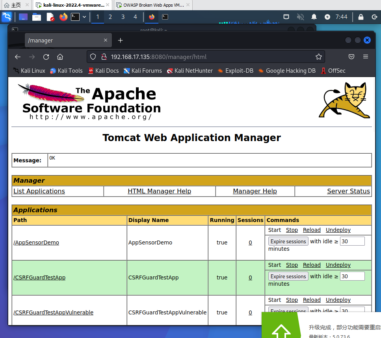Click the idle minutes field for AppSensorDemo
The height and width of the screenshot is (338, 381).
[x=352, y=241]
